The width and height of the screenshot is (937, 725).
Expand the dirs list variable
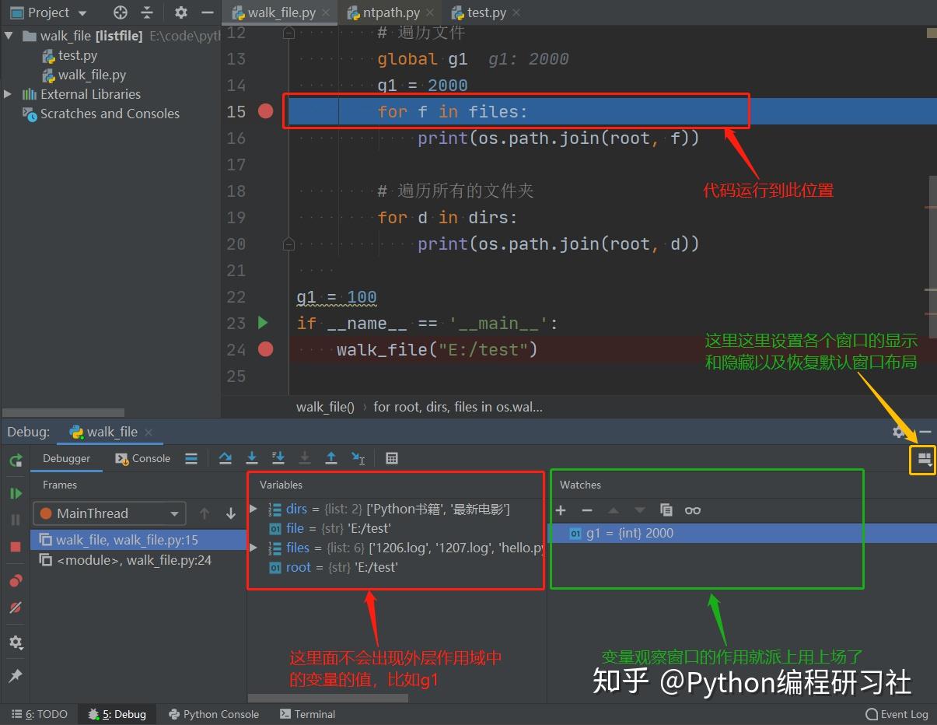(253, 509)
